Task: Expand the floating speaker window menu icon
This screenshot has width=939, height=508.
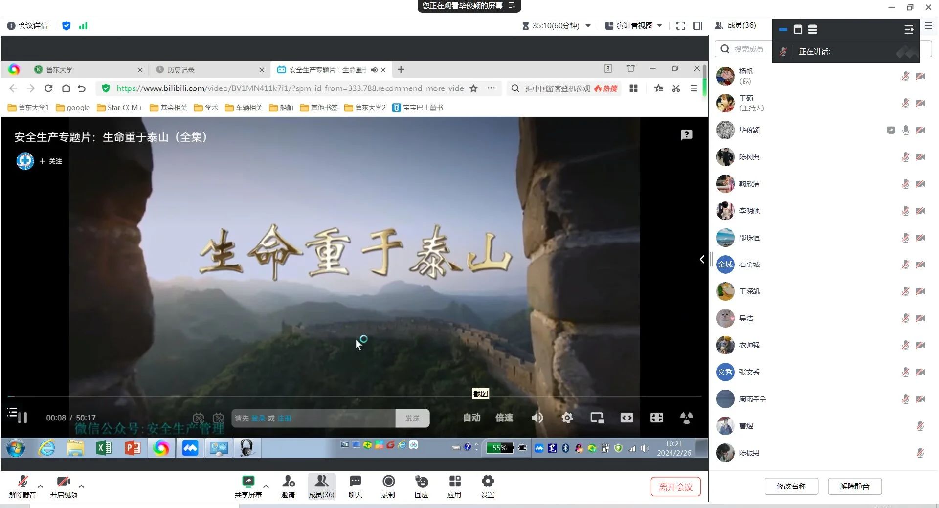Action: pyautogui.click(x=909, y=30)
